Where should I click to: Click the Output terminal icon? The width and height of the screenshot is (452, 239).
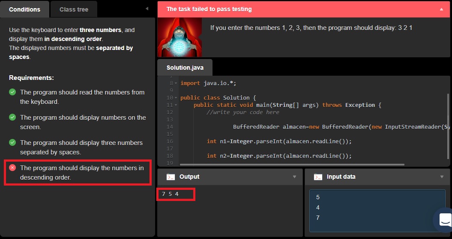pyautogui.click(x=171, y=177)
